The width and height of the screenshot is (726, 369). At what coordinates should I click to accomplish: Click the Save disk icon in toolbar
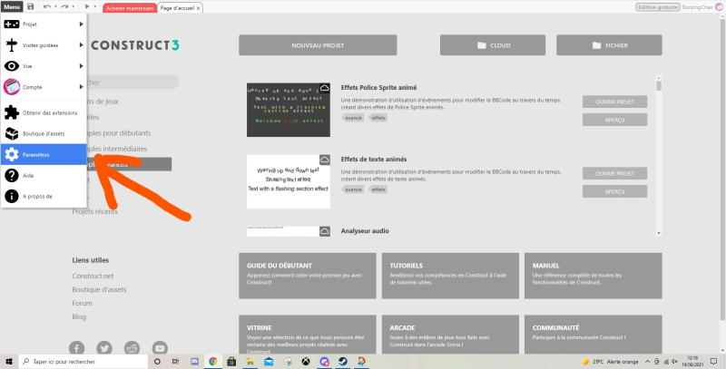click(31, 7)
